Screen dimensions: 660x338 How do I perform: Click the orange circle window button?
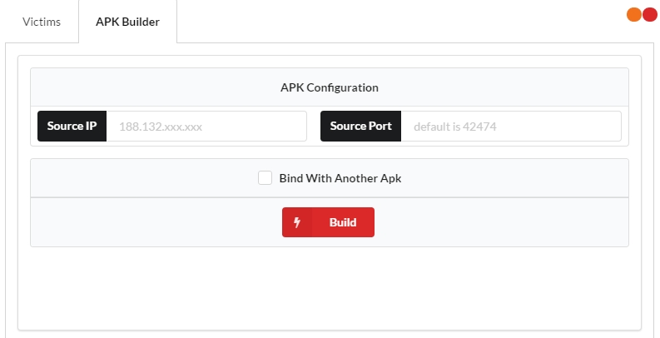click(x=634, y=14)
